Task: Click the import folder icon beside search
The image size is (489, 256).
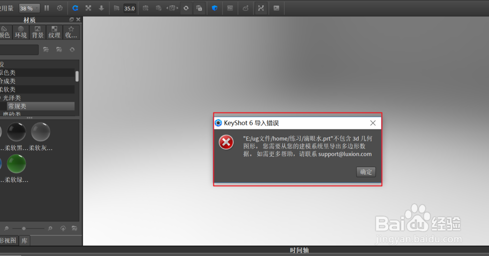Action: (x=59, y=49)
